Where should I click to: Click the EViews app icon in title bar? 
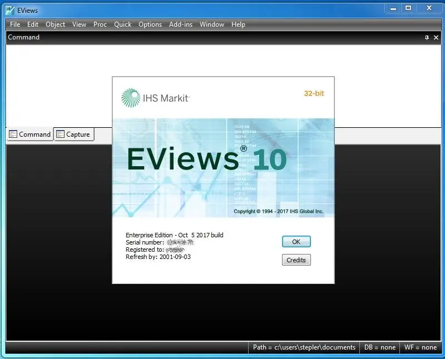coord(9,10)
